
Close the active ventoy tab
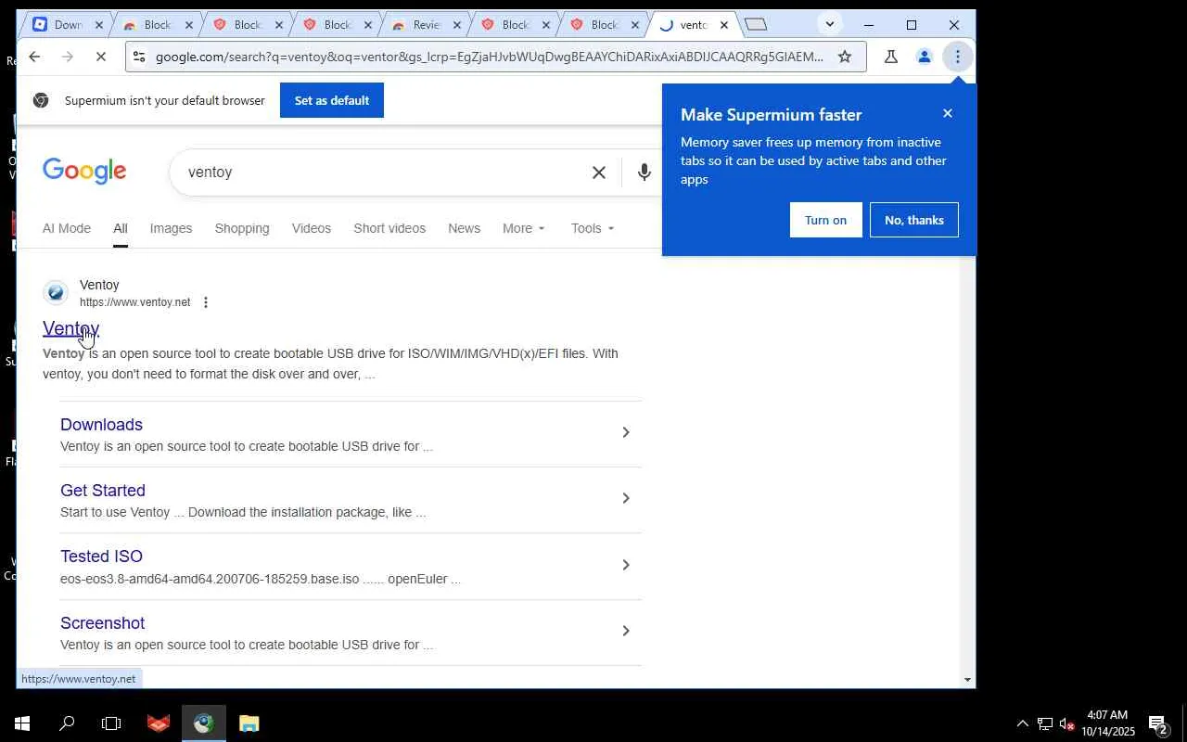724,25
